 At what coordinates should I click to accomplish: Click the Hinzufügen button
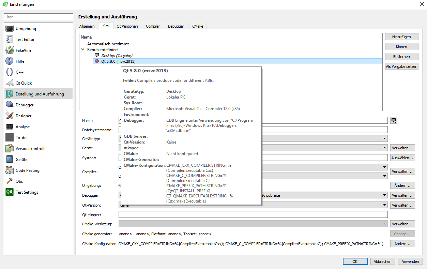(x=401, y=37)
